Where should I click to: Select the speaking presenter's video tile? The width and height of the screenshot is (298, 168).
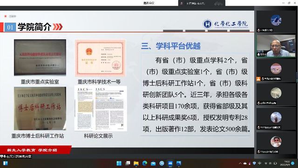[276, 46]
